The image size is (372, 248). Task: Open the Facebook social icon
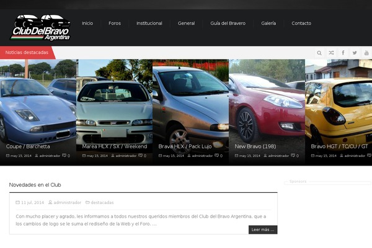coord(343,53)
